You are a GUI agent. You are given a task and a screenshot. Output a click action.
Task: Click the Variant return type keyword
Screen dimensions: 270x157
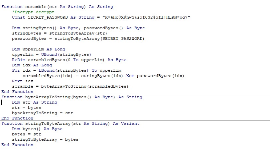click(130, 123)
